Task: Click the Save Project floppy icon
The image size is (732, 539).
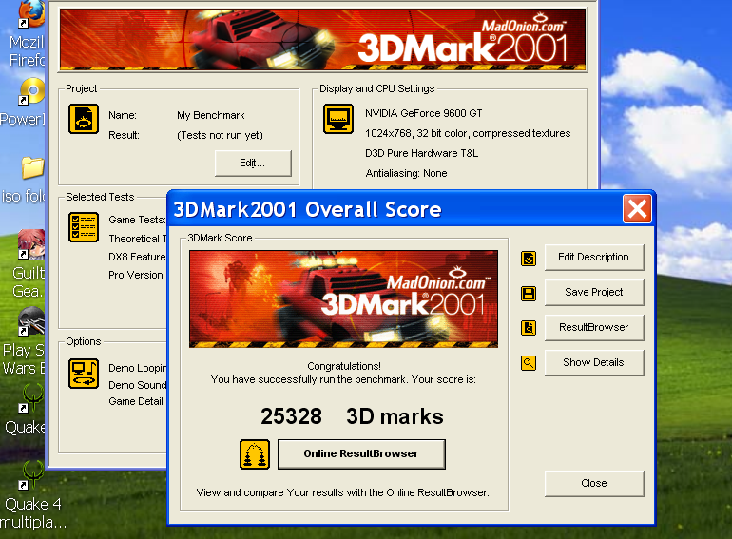Action: point(529,294)
